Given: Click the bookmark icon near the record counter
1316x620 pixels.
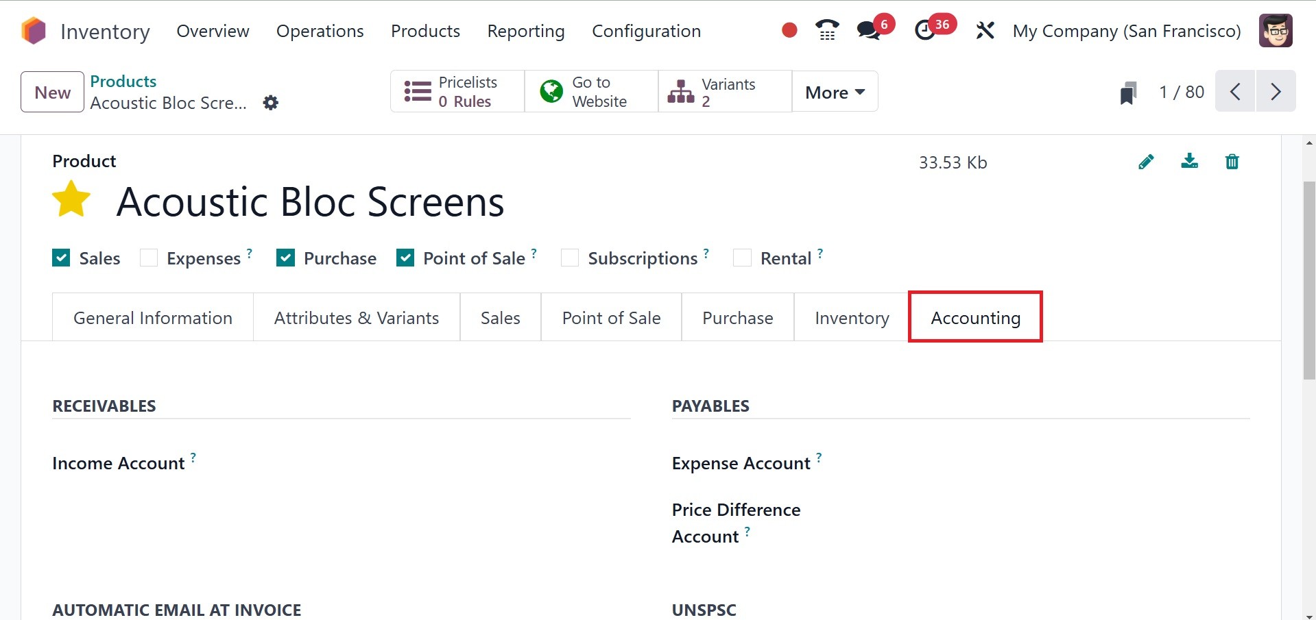Looking at the screenshot, I should point(1127,92).
